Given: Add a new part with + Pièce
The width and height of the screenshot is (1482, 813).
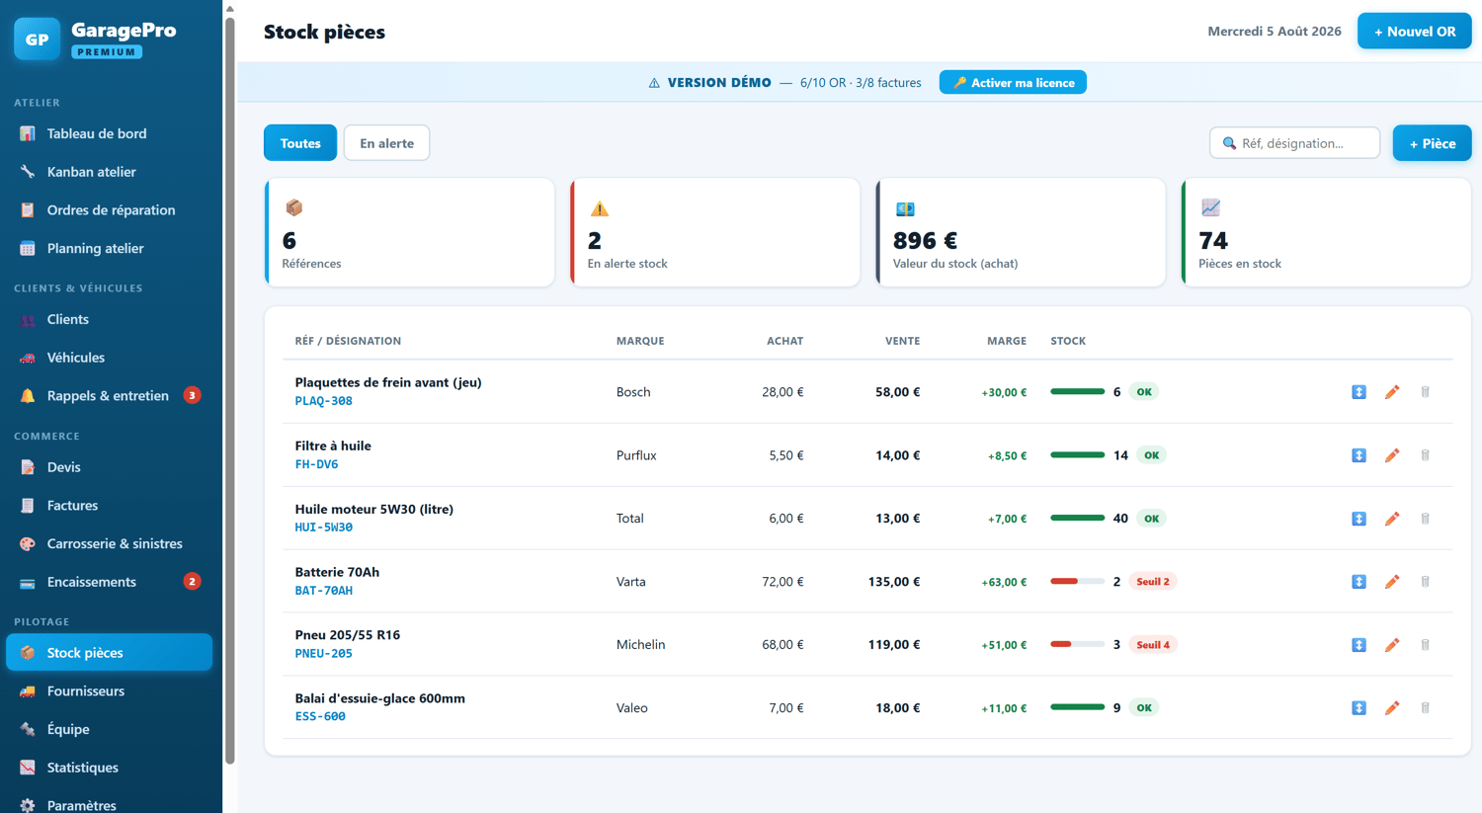Looking at the screenshot, I should (1432, 143).
